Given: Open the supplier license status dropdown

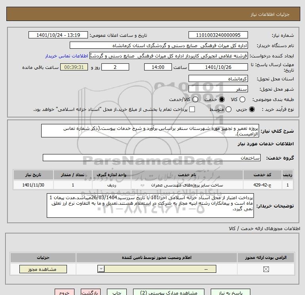Looking at the screenshot, I should point(157,269).
